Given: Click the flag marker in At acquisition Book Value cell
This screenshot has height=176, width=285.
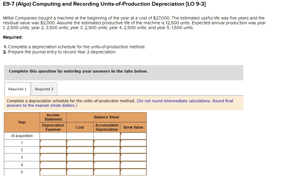Looking at the screenshot, I should point(121,134).
